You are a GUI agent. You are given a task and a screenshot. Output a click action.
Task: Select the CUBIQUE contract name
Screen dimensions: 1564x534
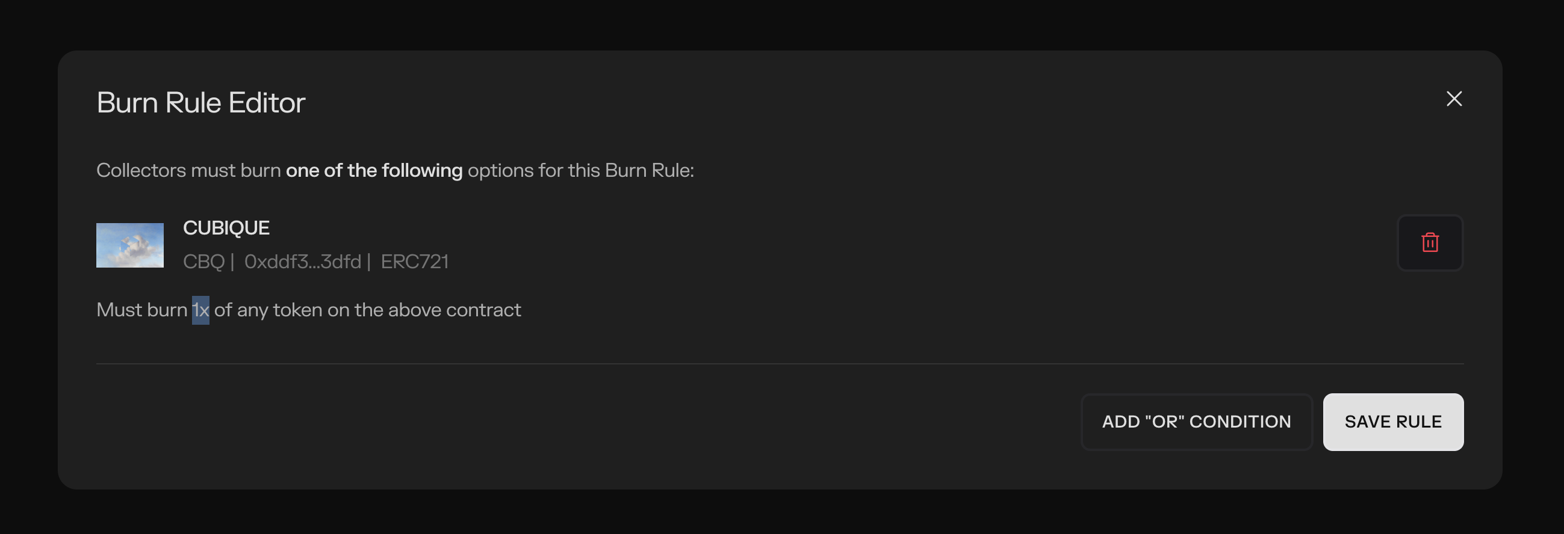pos(226,228)
